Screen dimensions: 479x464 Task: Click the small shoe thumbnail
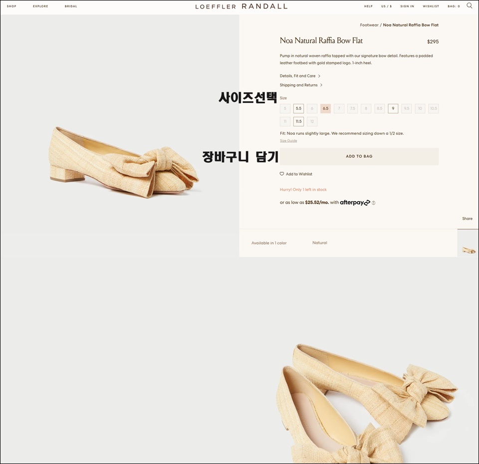(x=469, y=243)
